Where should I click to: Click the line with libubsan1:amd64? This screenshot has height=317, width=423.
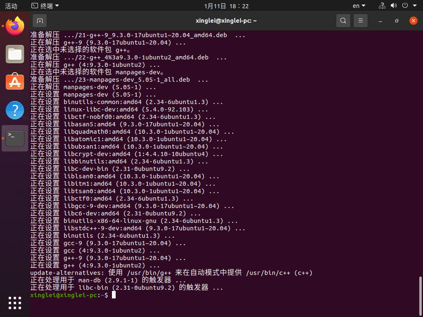pyautogui.click(x=126, y=147)
